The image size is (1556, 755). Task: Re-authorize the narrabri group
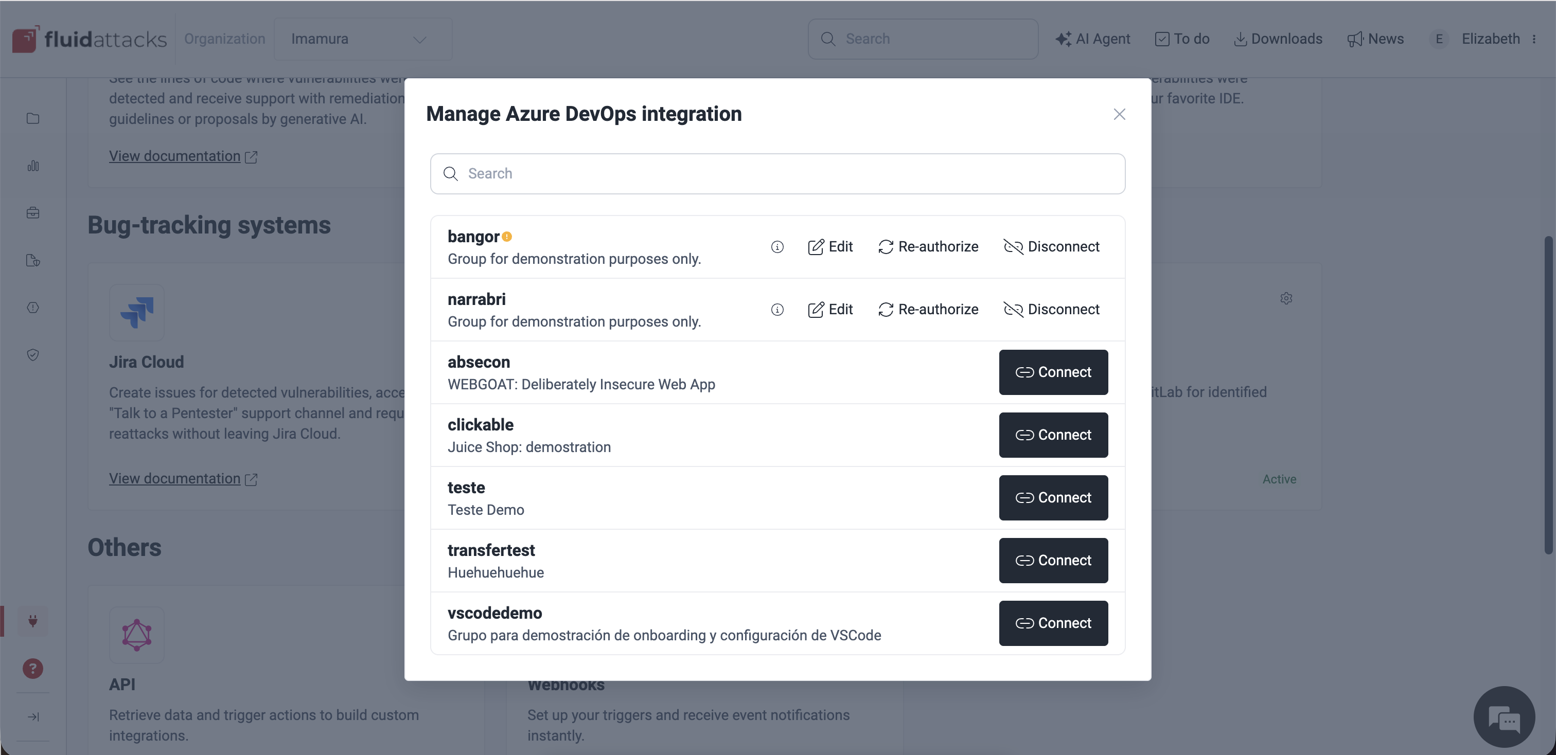click(x=928, y=310)
